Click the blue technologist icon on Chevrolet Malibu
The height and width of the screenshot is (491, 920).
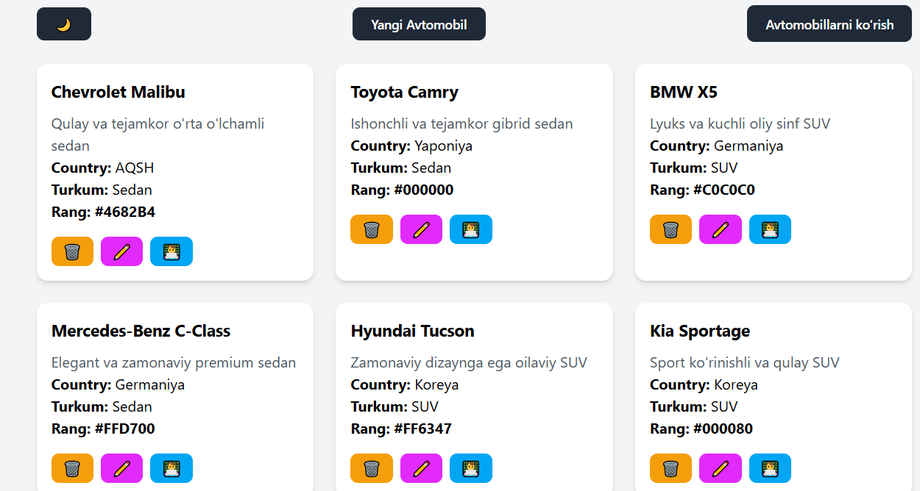pos(171,251)
